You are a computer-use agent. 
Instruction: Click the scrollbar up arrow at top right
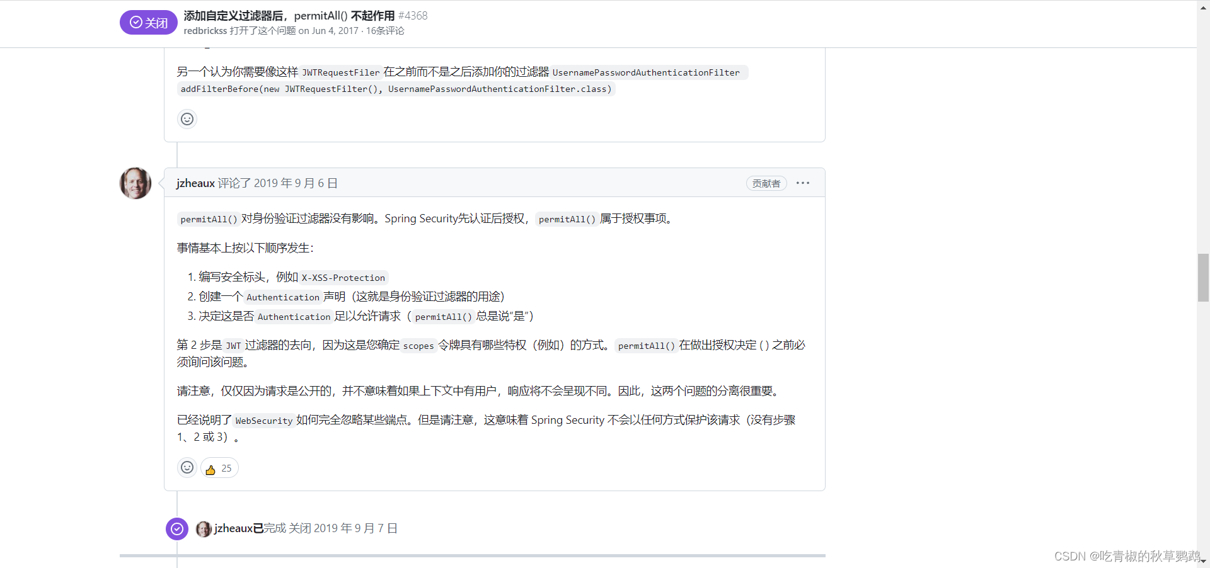1202,6
